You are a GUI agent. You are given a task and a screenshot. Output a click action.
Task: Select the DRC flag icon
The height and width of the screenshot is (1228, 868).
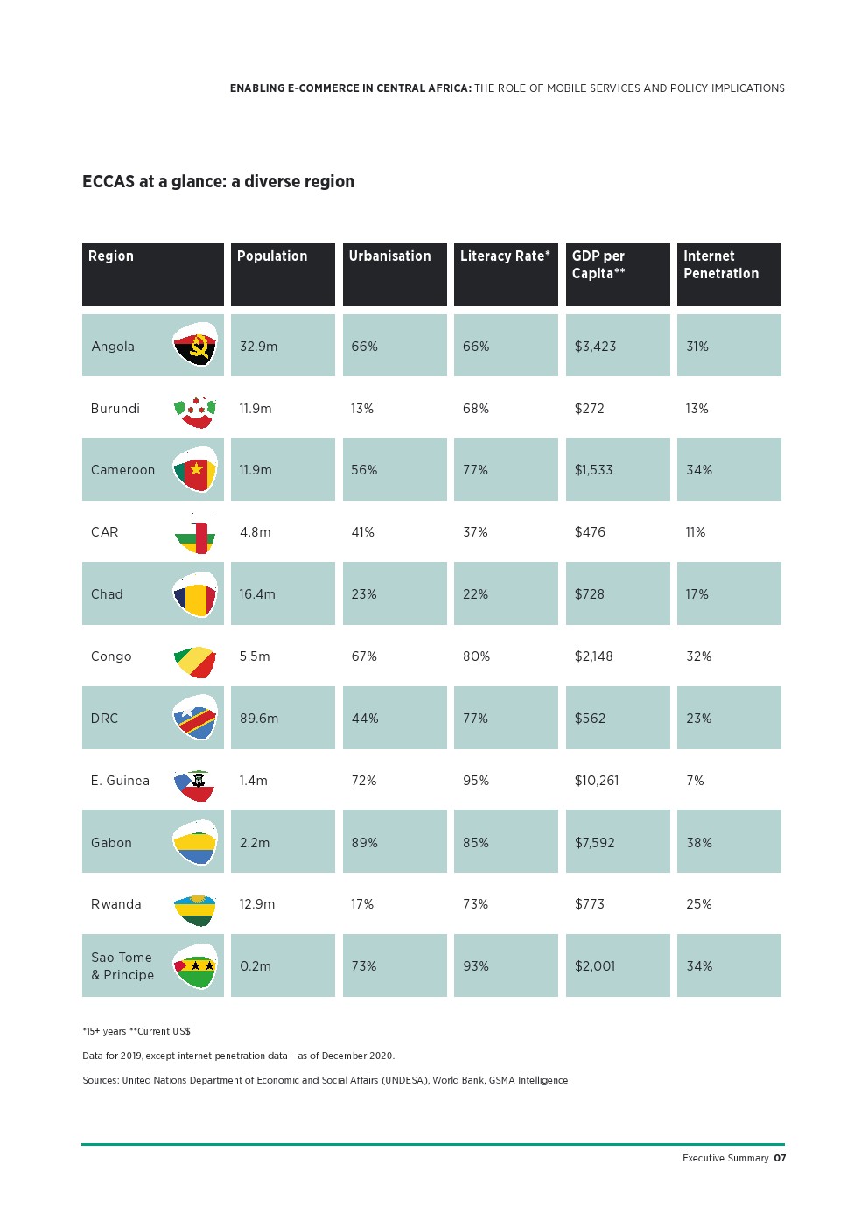[x=194, y=718]
